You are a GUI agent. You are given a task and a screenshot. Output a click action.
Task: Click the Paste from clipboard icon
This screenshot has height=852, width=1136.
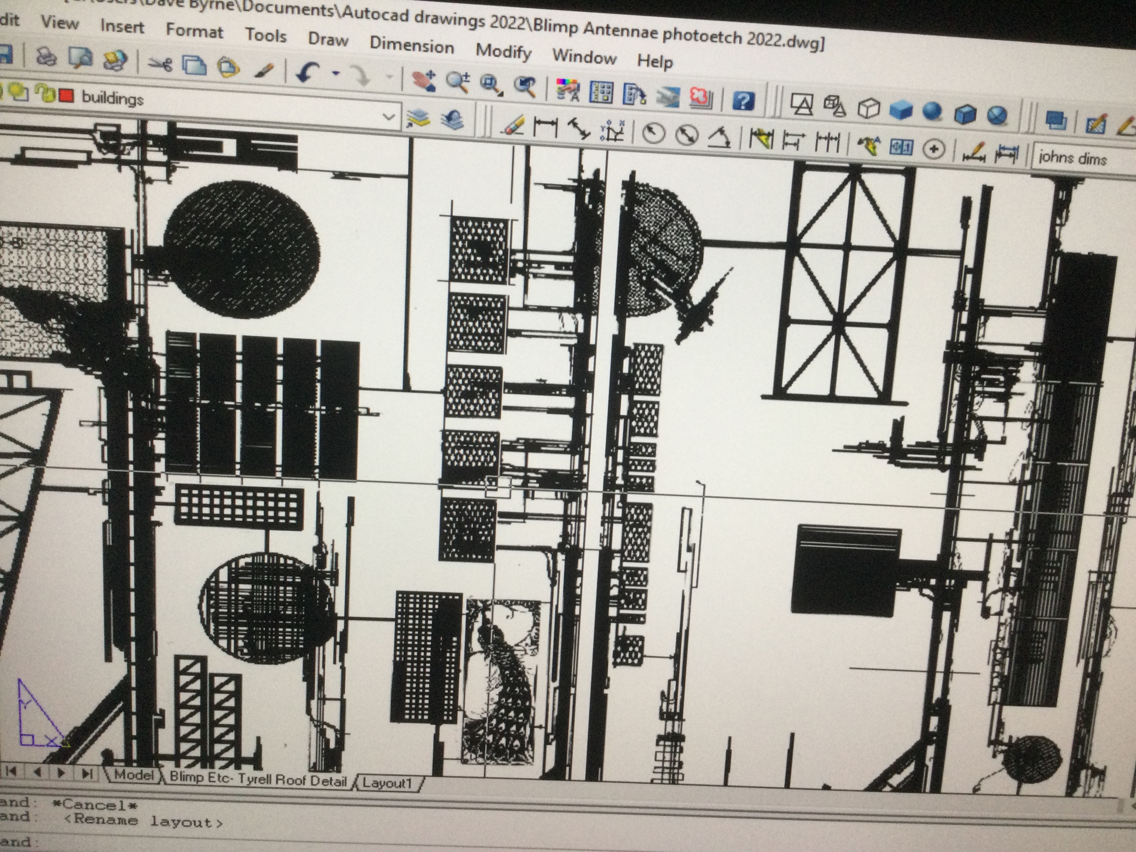(x=229, y=67)
